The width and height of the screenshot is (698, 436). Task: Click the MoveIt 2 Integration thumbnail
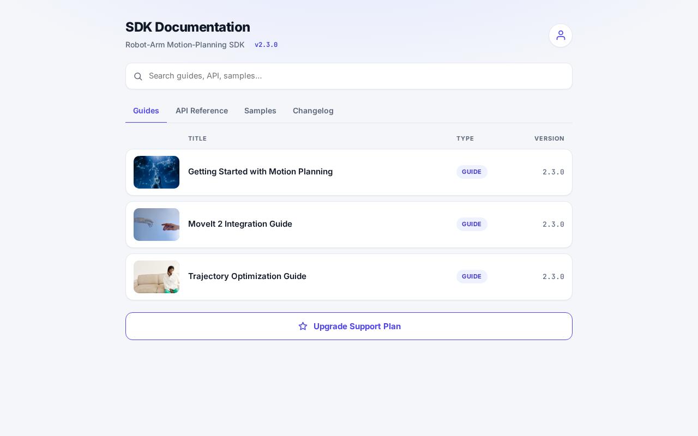coord(157,225)
